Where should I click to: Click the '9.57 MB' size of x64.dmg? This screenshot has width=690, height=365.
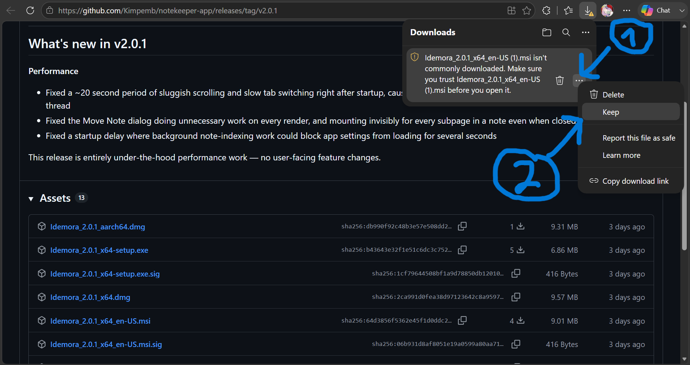[564, 297]
